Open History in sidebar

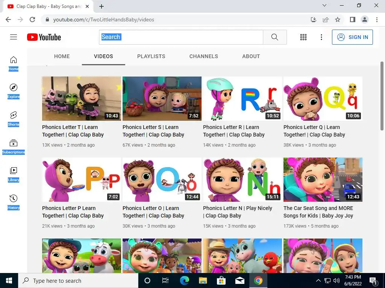[14, 202]
